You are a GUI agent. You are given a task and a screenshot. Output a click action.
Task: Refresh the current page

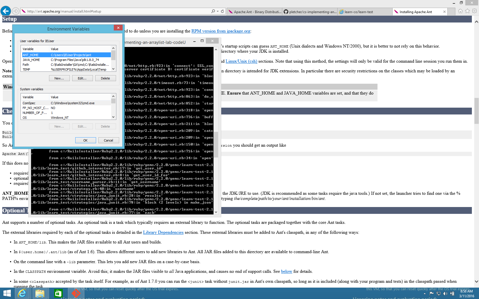click(222, 11)
